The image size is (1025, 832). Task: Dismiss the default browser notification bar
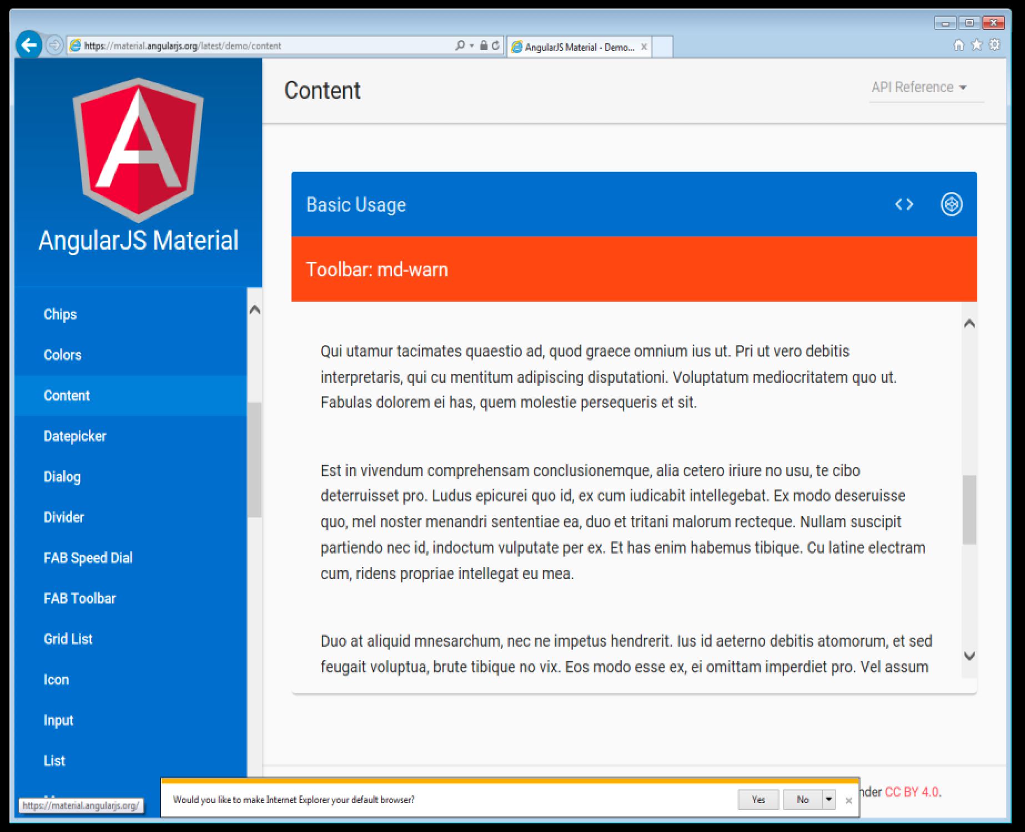[848, 800]
